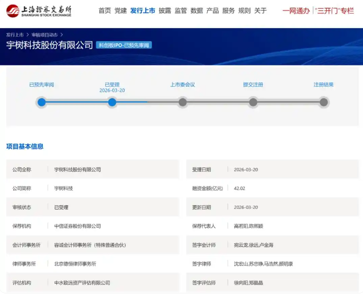Click the 签字会计师 names value
Screen dimensions: 363x296
(254, 245)
